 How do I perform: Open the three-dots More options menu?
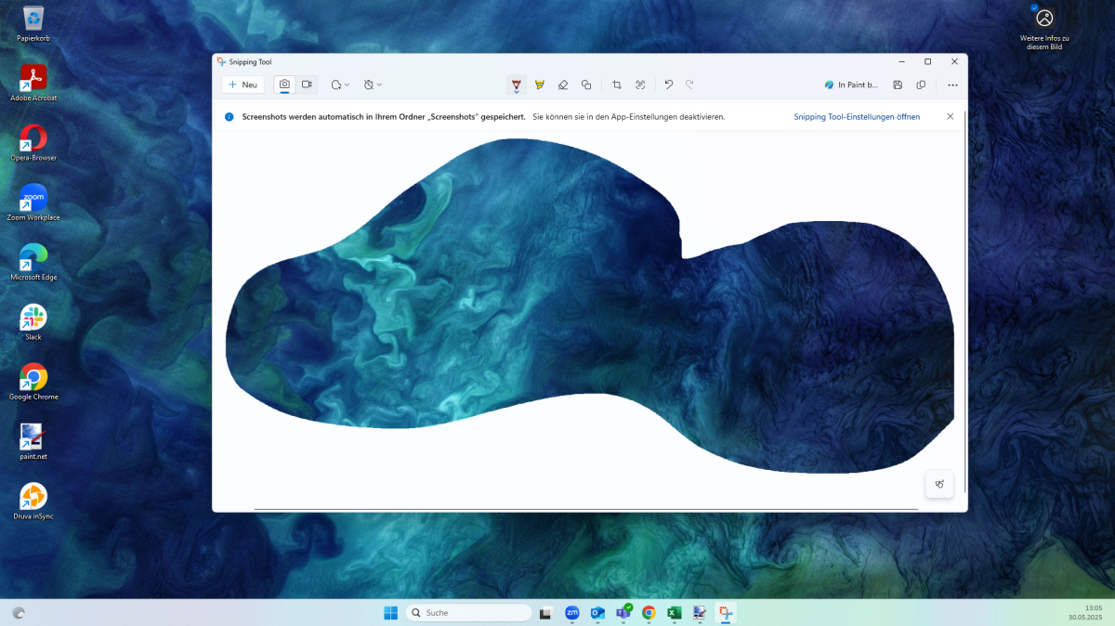click(952, 85)
